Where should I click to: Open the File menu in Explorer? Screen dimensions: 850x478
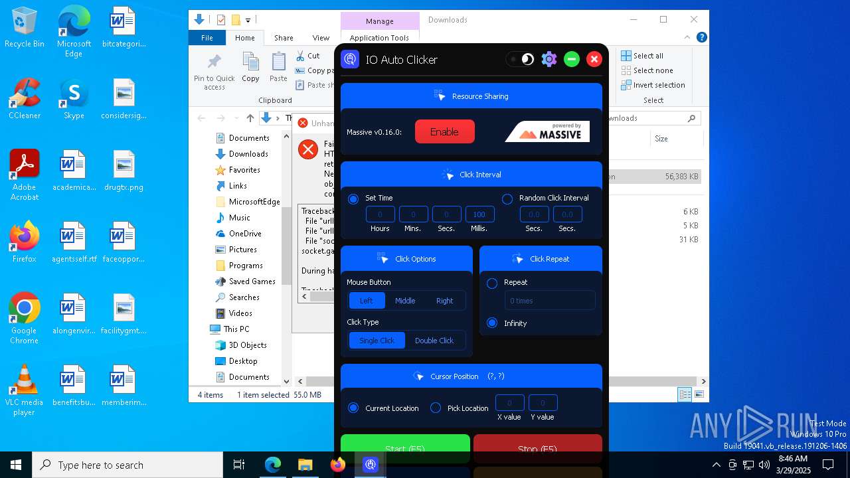coord(207,38)
